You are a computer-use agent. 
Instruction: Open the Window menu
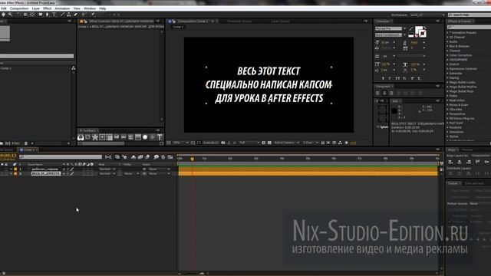pyautogui.click(x=90, y=8)
